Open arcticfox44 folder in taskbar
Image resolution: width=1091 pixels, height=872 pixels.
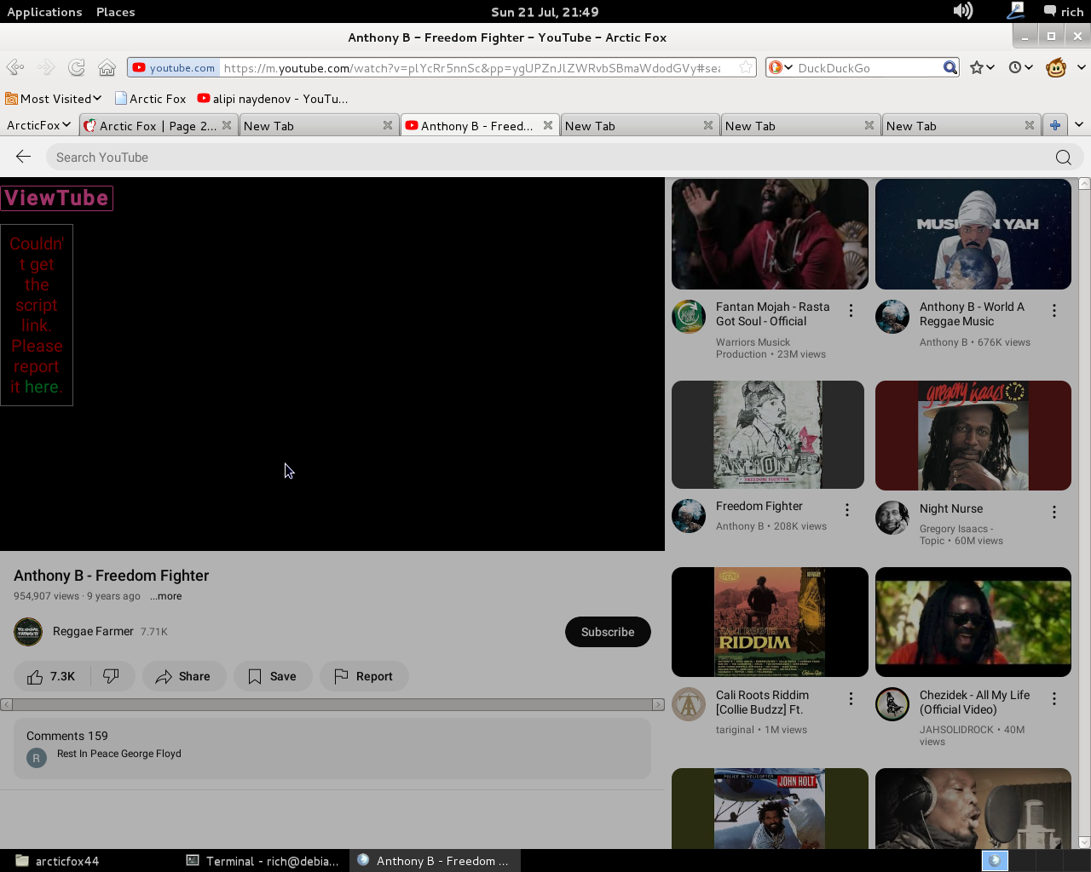coord(58,861)
